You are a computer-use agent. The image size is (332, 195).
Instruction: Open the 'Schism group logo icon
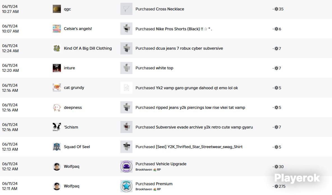57,127
